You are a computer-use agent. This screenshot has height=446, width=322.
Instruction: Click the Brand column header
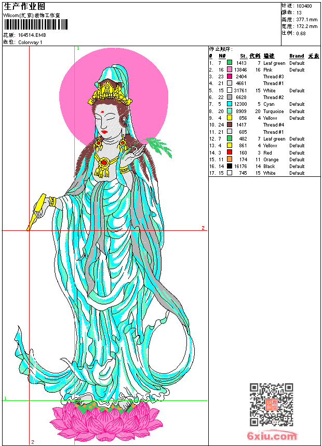297,56
